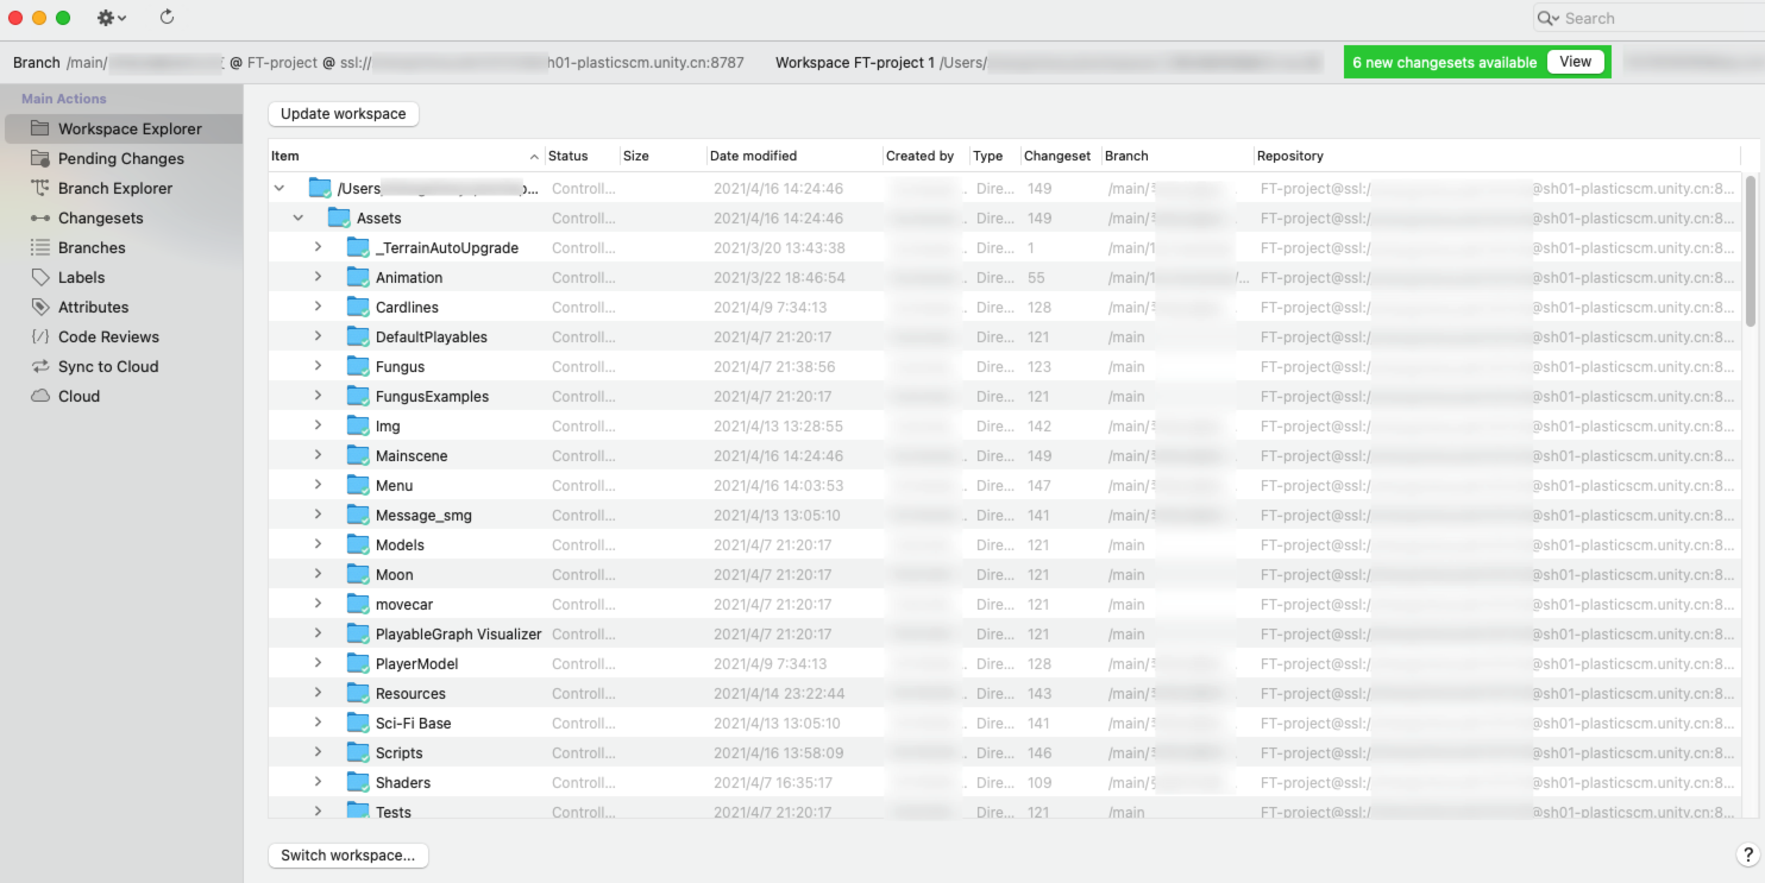
Task: Expand the Scripts folder
Action: click(317, 752)
